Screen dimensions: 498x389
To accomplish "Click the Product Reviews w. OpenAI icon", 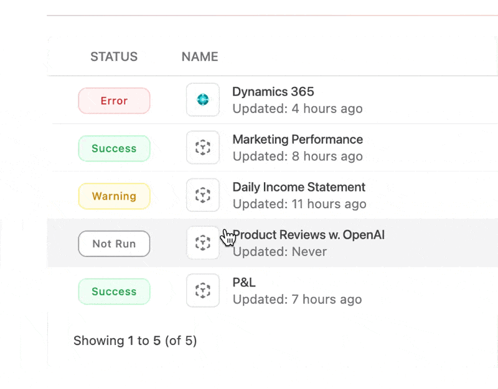I will pyautogui.click(x=202, y=243).
